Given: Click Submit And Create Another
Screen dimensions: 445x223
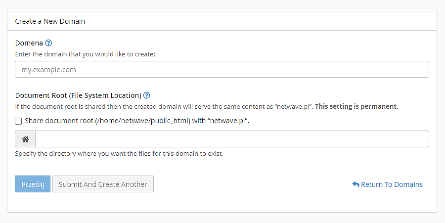Looking at the screenshot, I should point(103,184).
